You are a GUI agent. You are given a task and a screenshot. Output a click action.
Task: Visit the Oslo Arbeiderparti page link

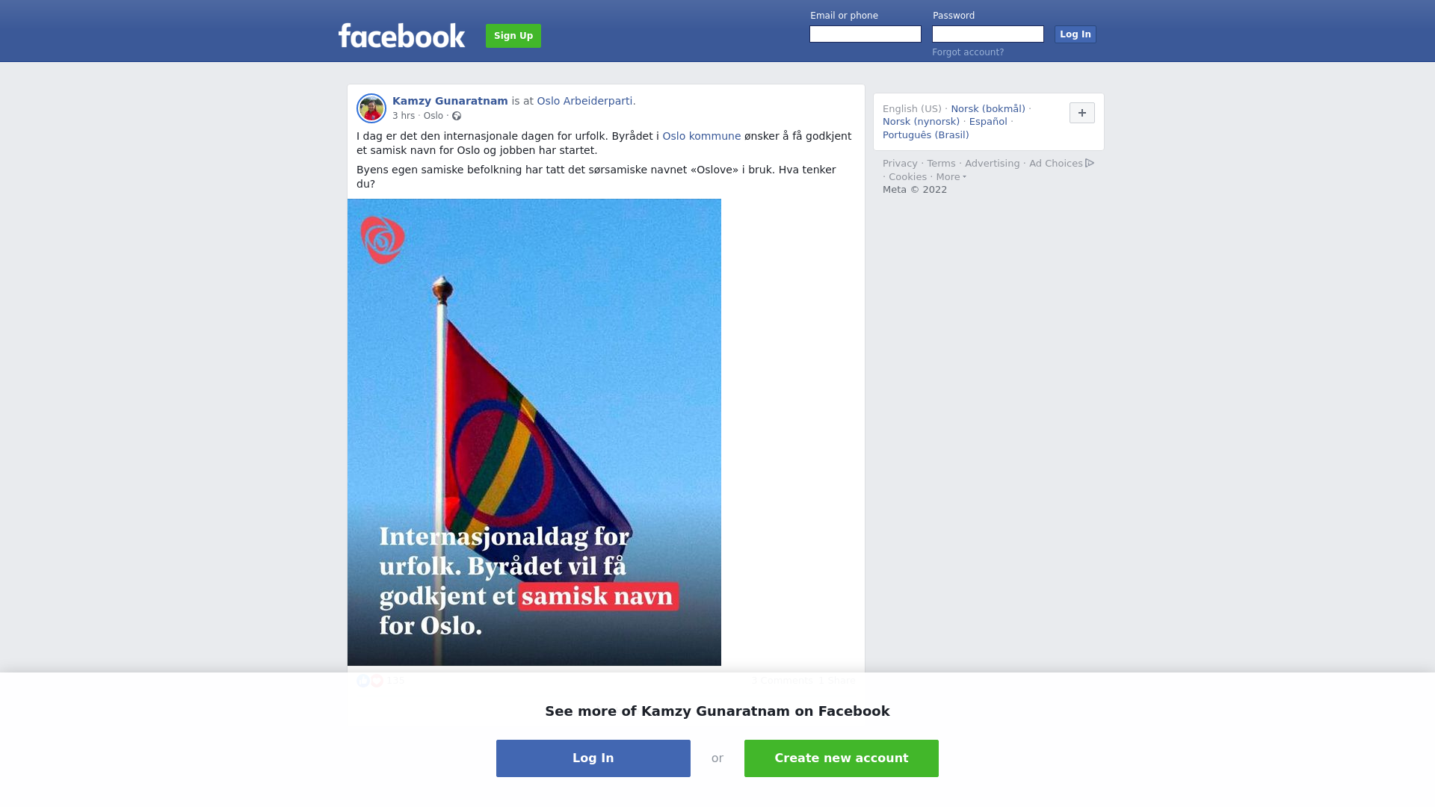pyautogui.click(x=584, y=101)
